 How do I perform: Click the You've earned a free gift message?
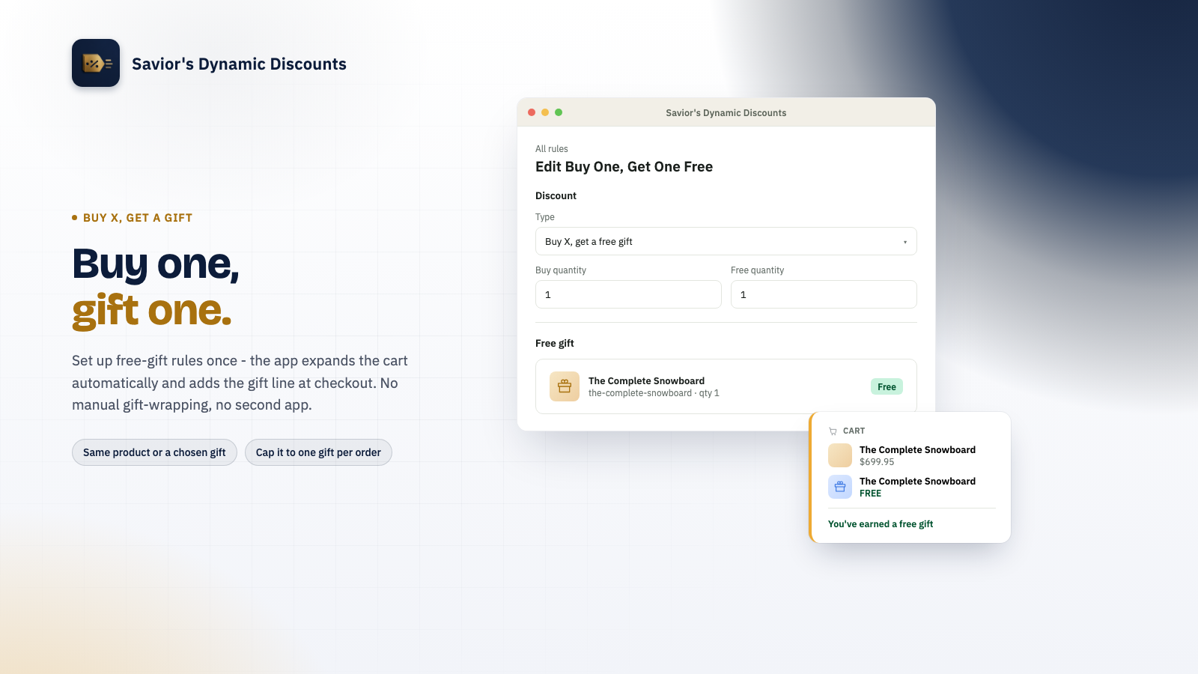pyautogui.click(x=881, y=524)
